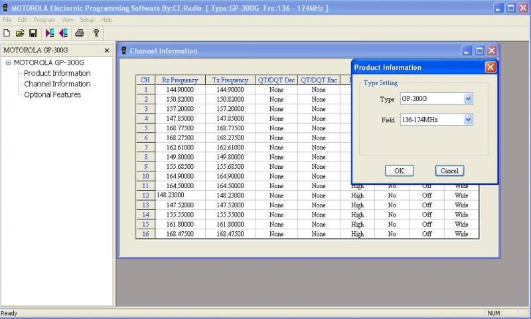This screenshot has height=319, width=531.
Task: Collapse the MOTOROLA GP-300G tree node
Action: point(8,62)
